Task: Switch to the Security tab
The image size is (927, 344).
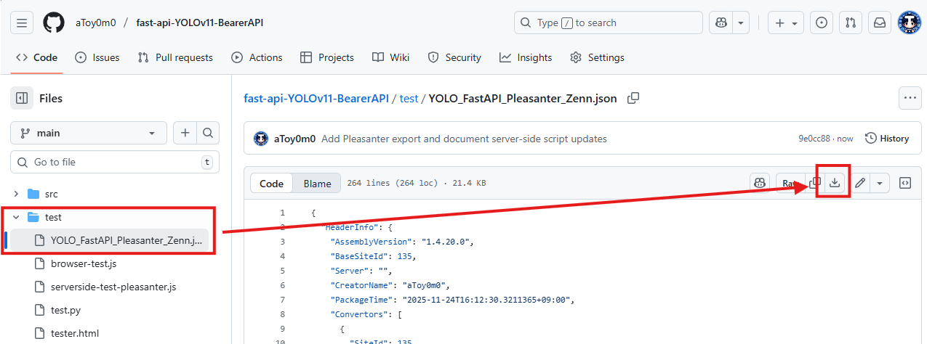Action: tap(454, 57)
